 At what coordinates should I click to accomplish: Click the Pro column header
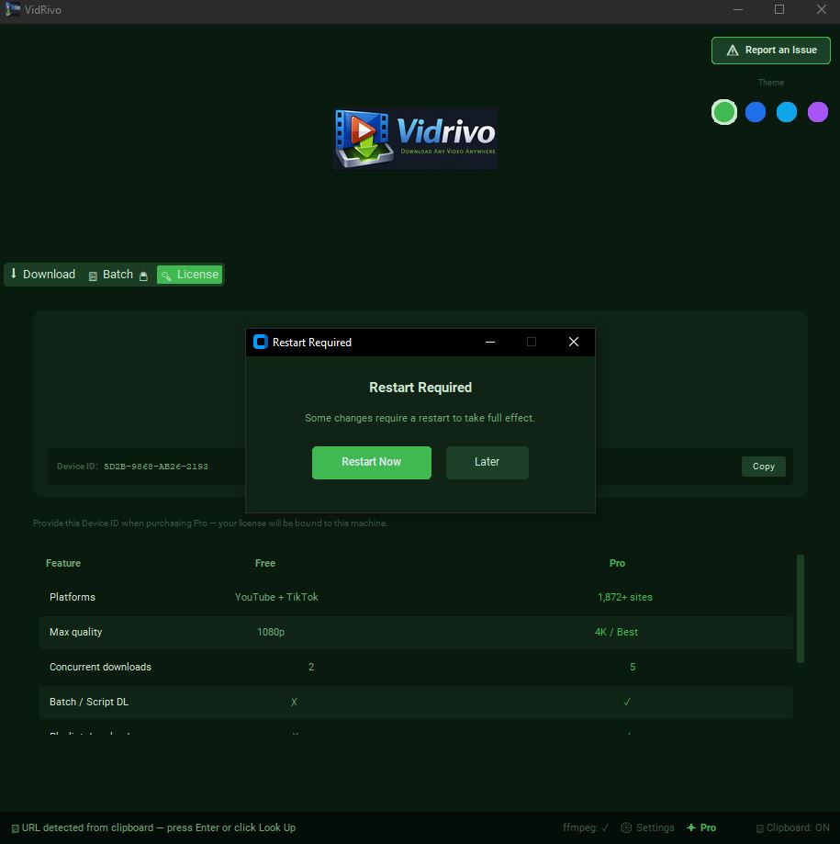pyautogui.click(x=617, y=563)
